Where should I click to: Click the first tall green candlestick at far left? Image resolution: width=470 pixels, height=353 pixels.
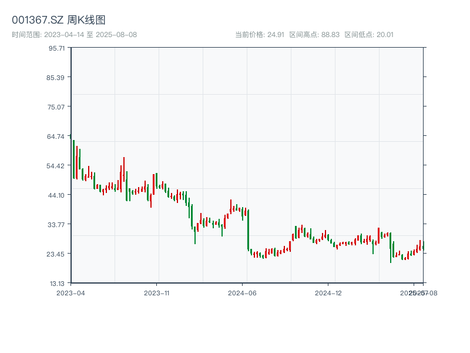coord(73,159)
